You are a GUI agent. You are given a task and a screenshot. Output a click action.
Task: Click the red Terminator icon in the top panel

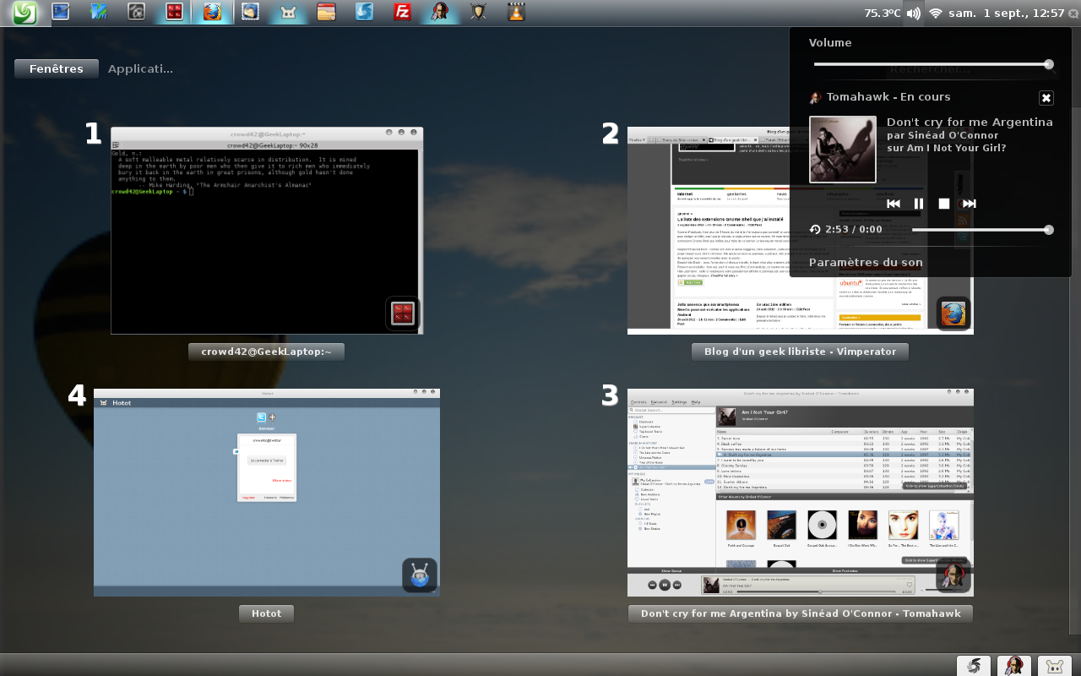pyautogui.click(x=175, y=12)
